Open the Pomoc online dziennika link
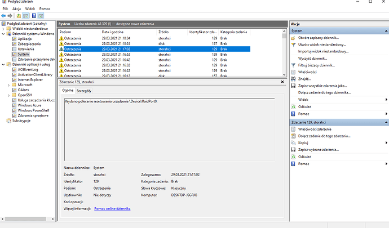This screenshot has height=228, width=389. coord(112,209)
